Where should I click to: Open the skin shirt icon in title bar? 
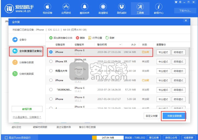[x=176, y=2]
